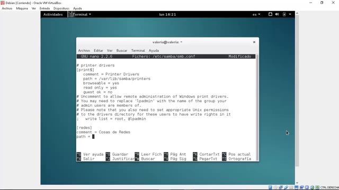Click the scroll up arrow of VirtualBox scrollbar
Viewport: 339px width, 190px height.
297,13
